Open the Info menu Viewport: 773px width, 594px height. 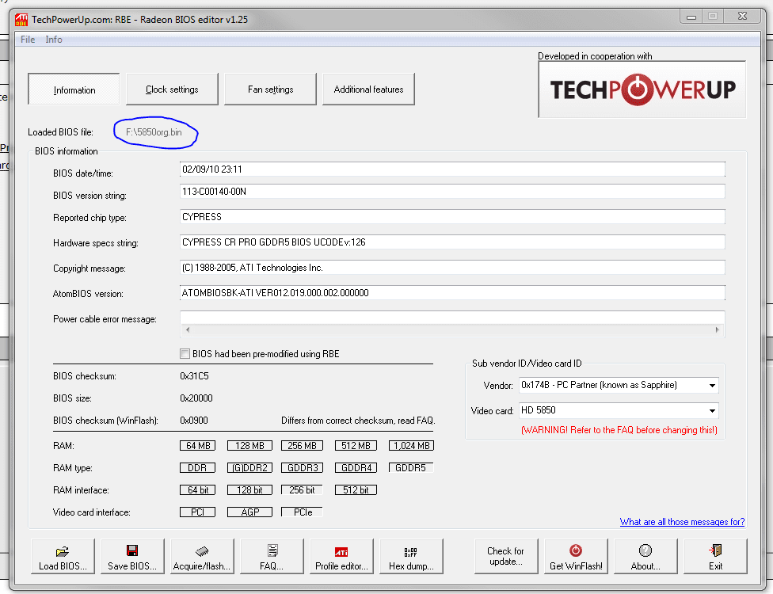click(x=54, y=40)
